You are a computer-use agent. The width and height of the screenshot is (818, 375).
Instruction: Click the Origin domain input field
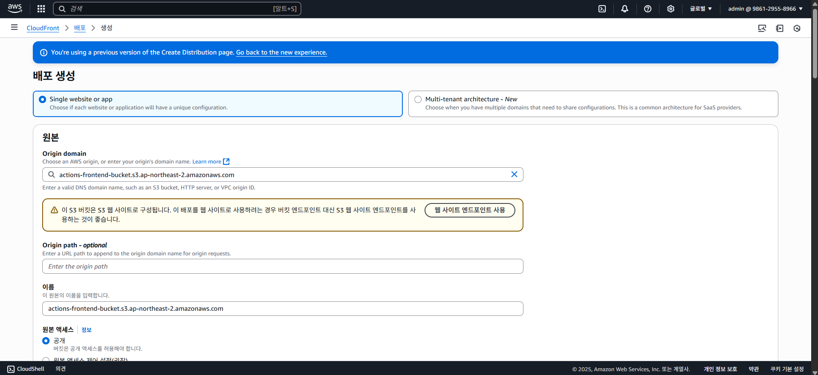coord(283,175)
